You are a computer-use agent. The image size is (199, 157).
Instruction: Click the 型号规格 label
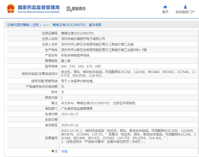click(x=51, y=66)
